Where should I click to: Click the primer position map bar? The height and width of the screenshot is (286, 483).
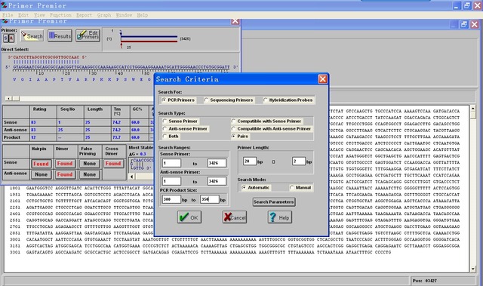coord(149,39)
